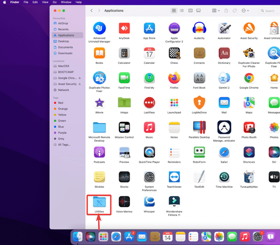Click Launchpad icon in the Dock
The height and width of the screenshot is (245, 280).
(103, 237)
